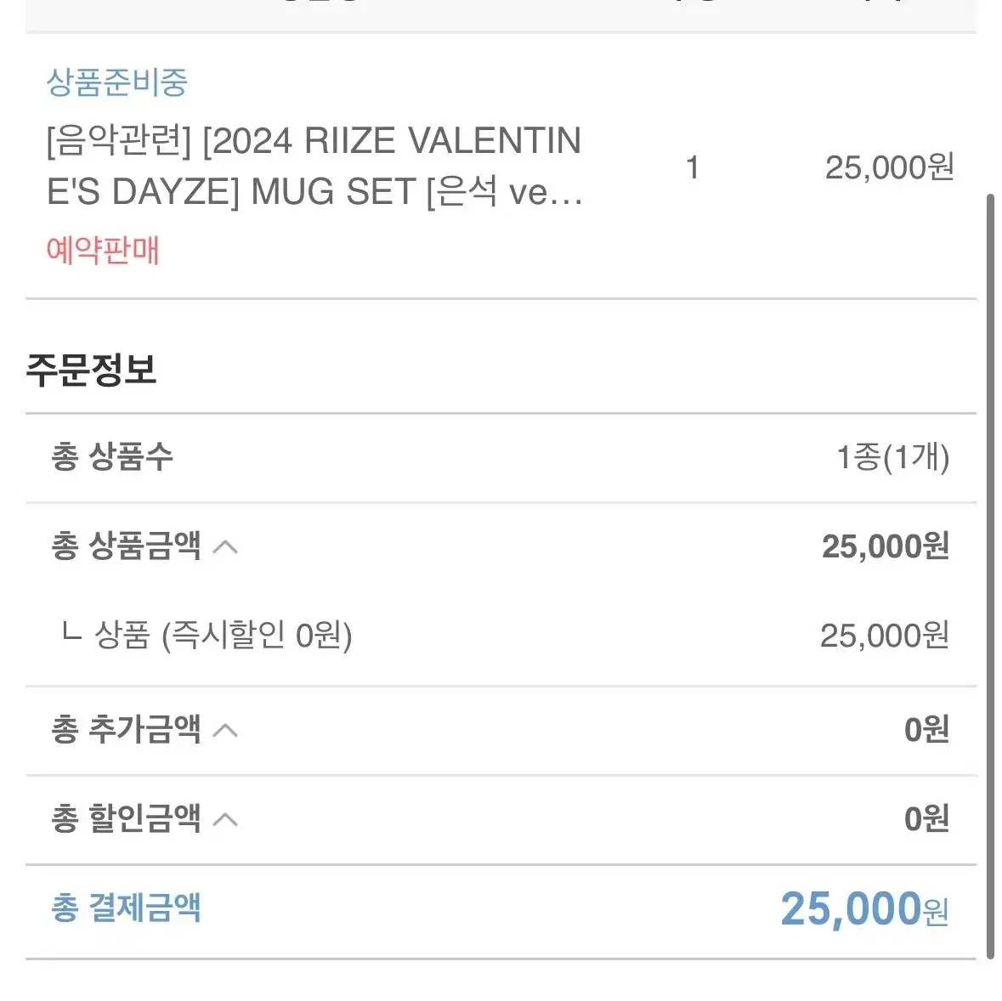The image size is (1002, 1001).
Task: Collapse the 총 할인금액 chevron arrow
Action: point(225,820)
